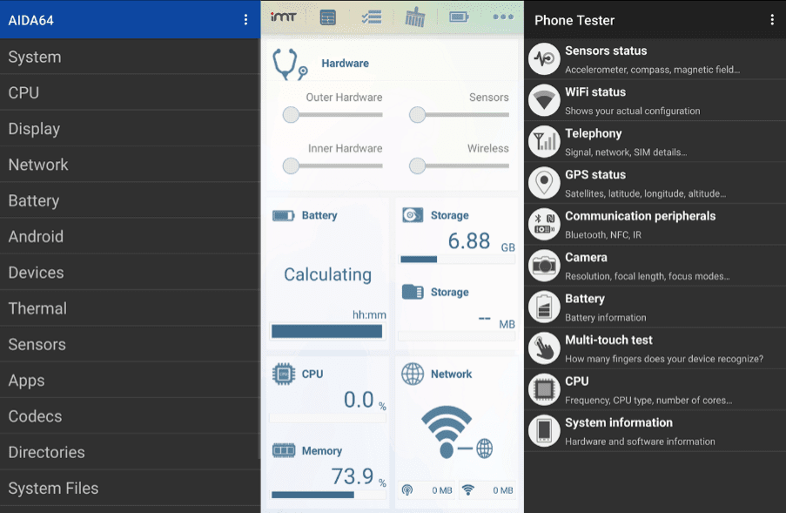The height and width of the screenshot is (513, 786).
Task: Open Communication peripherals icon
Action: [544, 224]
